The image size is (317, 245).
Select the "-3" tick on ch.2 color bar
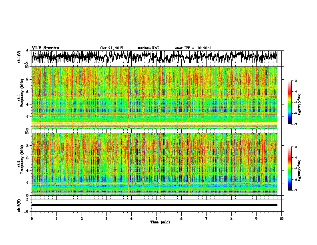coord(295,147)
